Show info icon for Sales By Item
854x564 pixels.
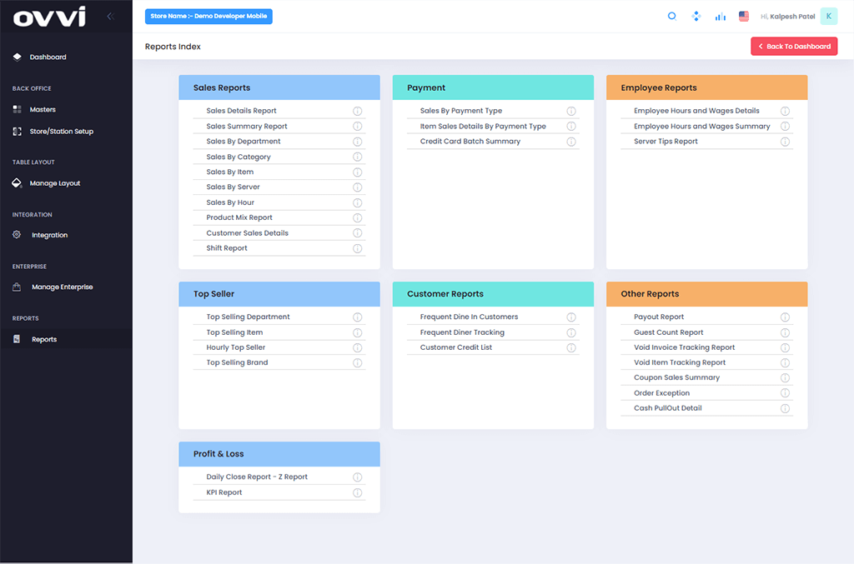(357, 172)
